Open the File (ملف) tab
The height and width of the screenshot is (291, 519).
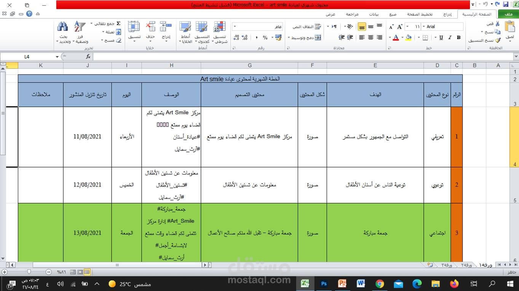pyautogui.click(x=508, y=14)
